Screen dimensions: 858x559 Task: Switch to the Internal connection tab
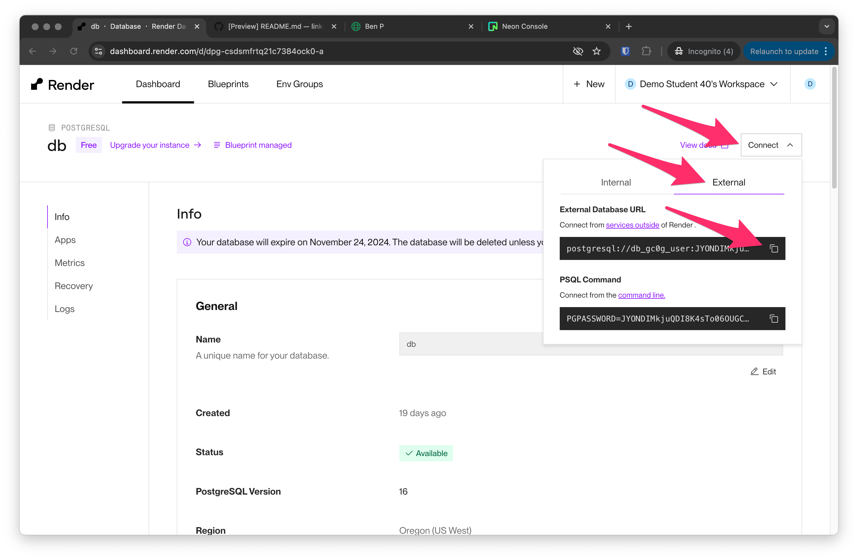(616, 183)
